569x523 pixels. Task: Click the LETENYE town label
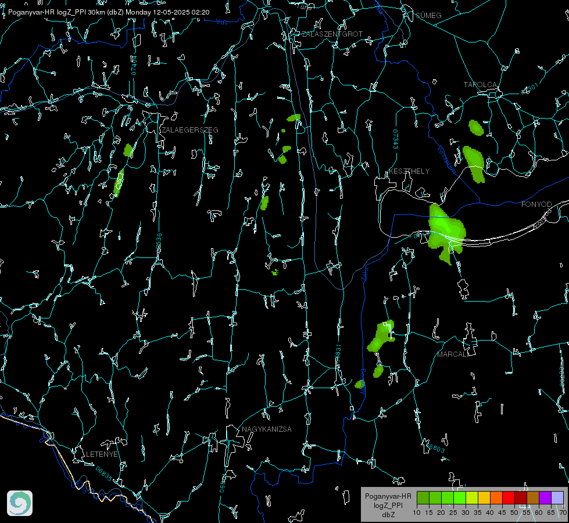click(102, 454)
